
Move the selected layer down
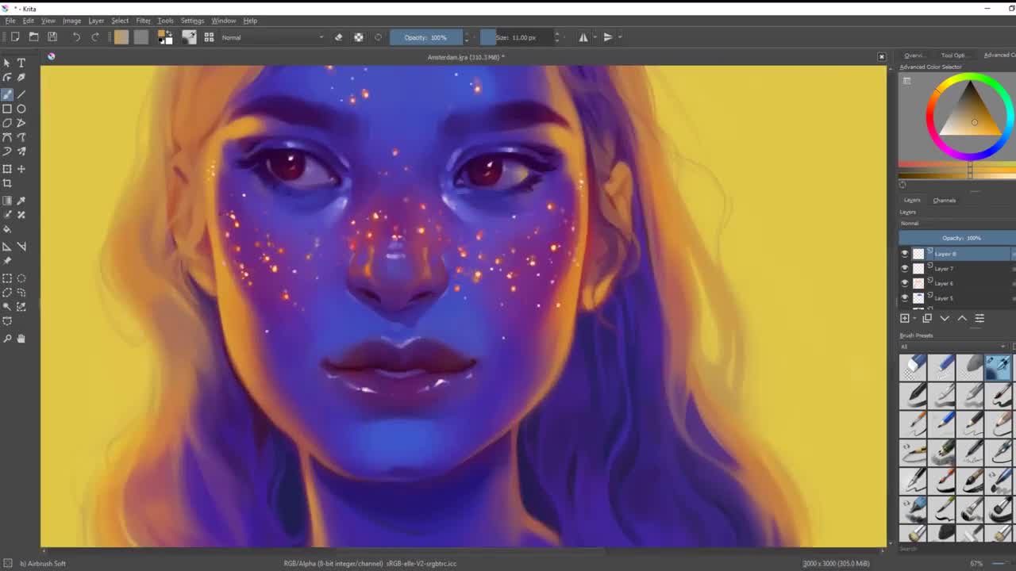(945, 318)
